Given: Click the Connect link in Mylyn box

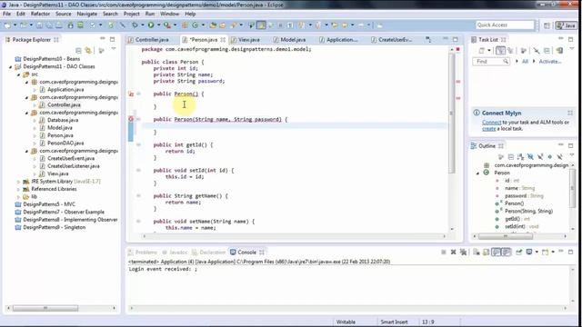Looking at the screenshot, I should tap(491, 123).
